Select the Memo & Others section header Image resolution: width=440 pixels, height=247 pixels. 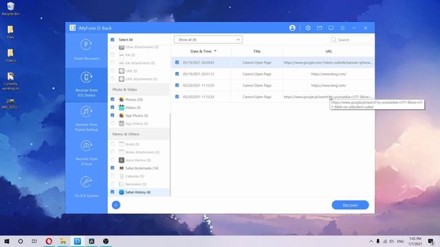pyautogui.click(x=139, y=134)
